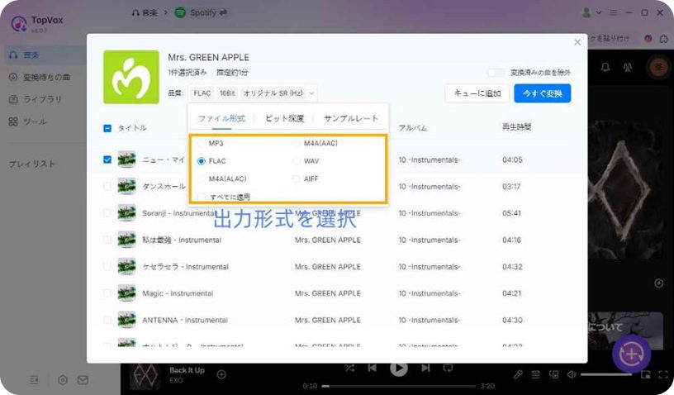Check the Magic - Instrumental checkbox
The image size is (674, 395).
tap(107, 293)
